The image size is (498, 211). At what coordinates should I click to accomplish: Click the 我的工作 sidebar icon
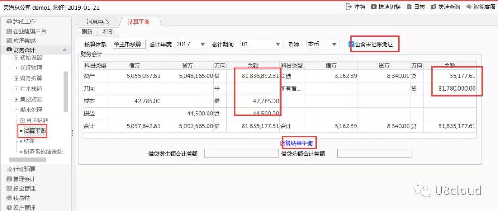(9, 22)
